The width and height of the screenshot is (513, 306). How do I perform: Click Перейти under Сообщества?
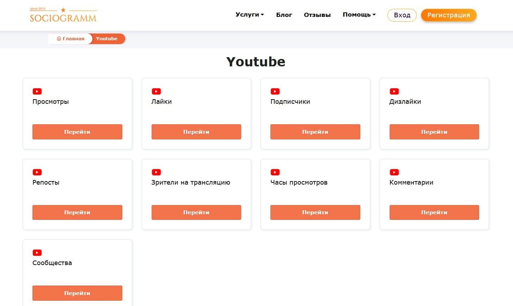tap(77, 293)
